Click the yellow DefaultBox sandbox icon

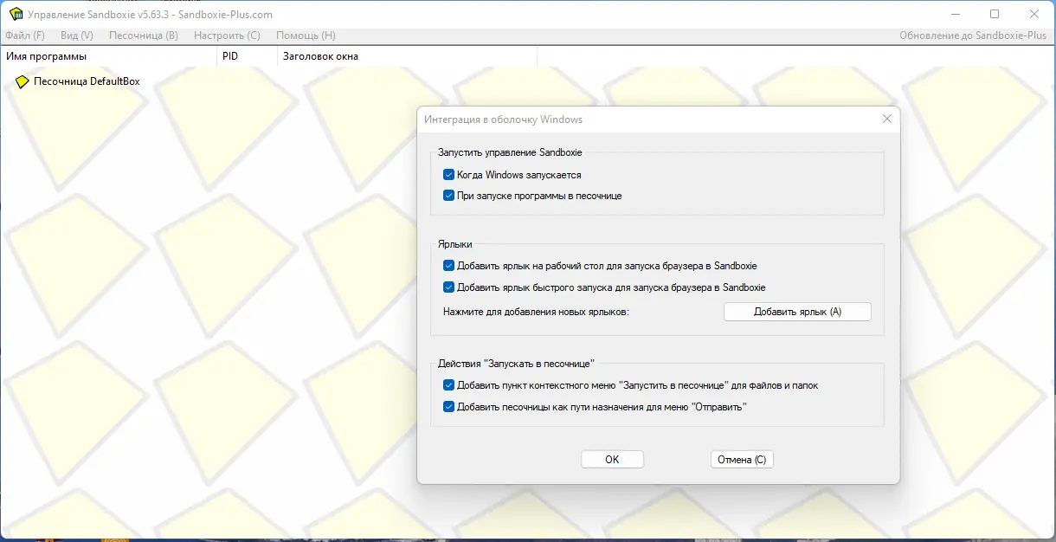(x=23, y=81)
